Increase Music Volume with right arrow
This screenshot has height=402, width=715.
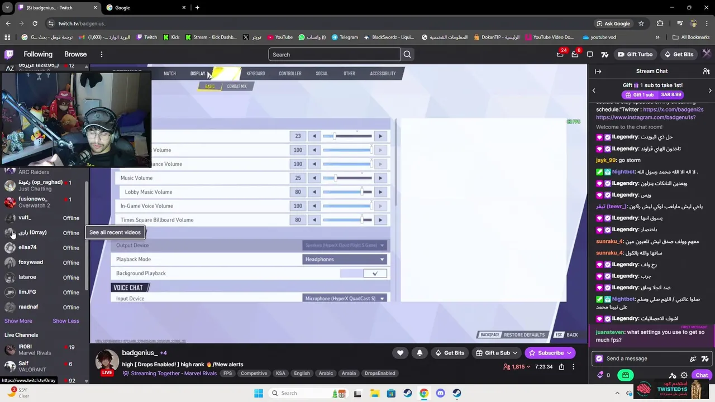(380, 178)
